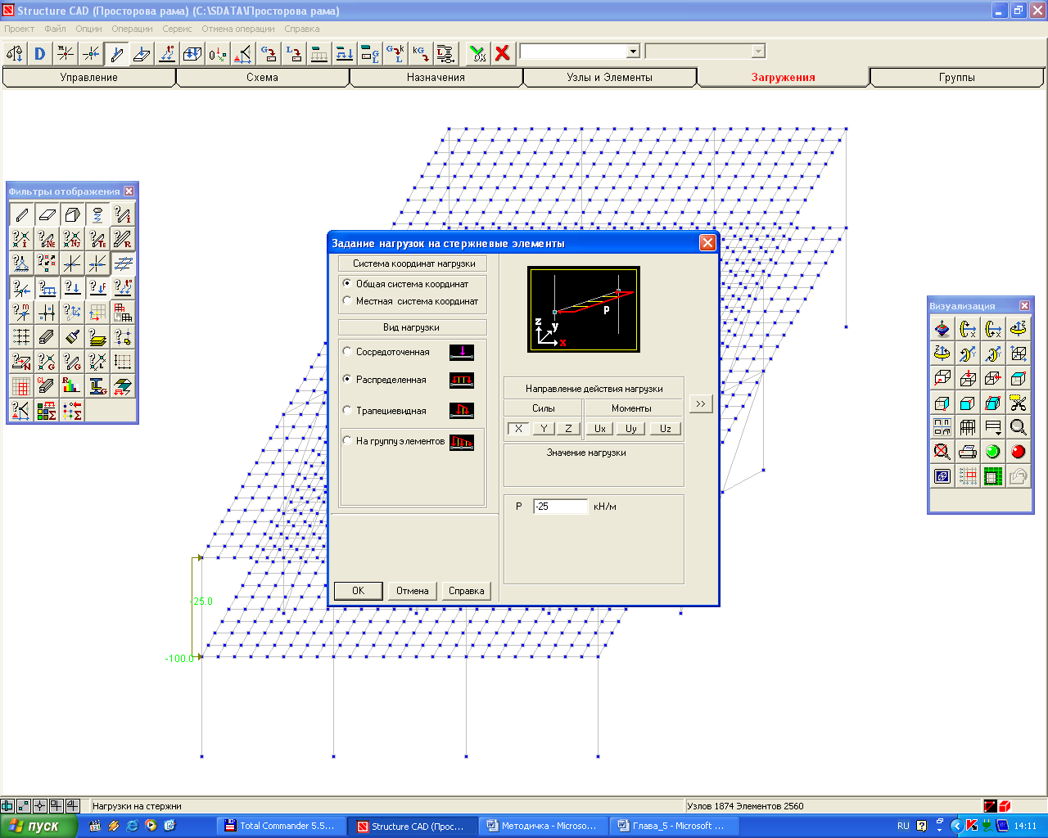This screenshot has width=1048, height=838.
Task: Select Распределенная load type
Action: (347, 379)
